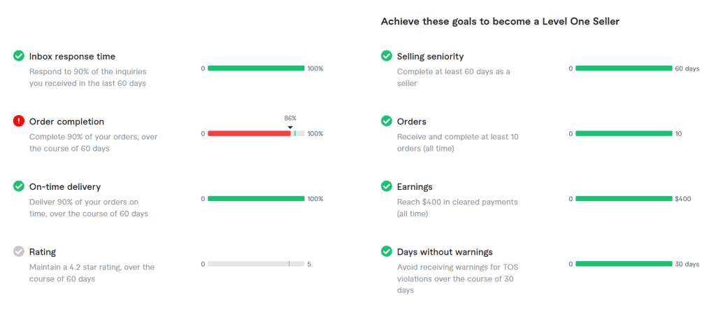716x312 pixels.
Task: Select the Order completion heading
Action: pos(66,121)
